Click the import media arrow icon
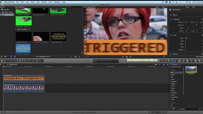The height and width of the screenshot is (114, 203). (x=2, y=61)
